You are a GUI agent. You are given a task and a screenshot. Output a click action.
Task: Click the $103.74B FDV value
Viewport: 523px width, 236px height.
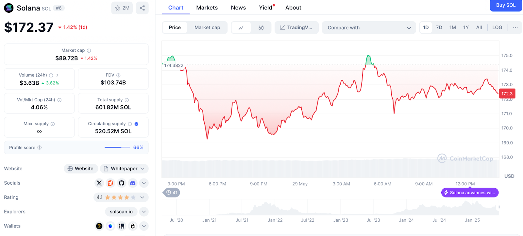click(113, 83)
